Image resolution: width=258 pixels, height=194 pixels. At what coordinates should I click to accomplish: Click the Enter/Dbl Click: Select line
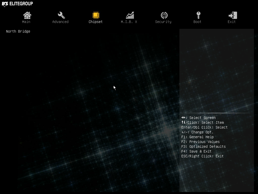[x=204, y=127]
